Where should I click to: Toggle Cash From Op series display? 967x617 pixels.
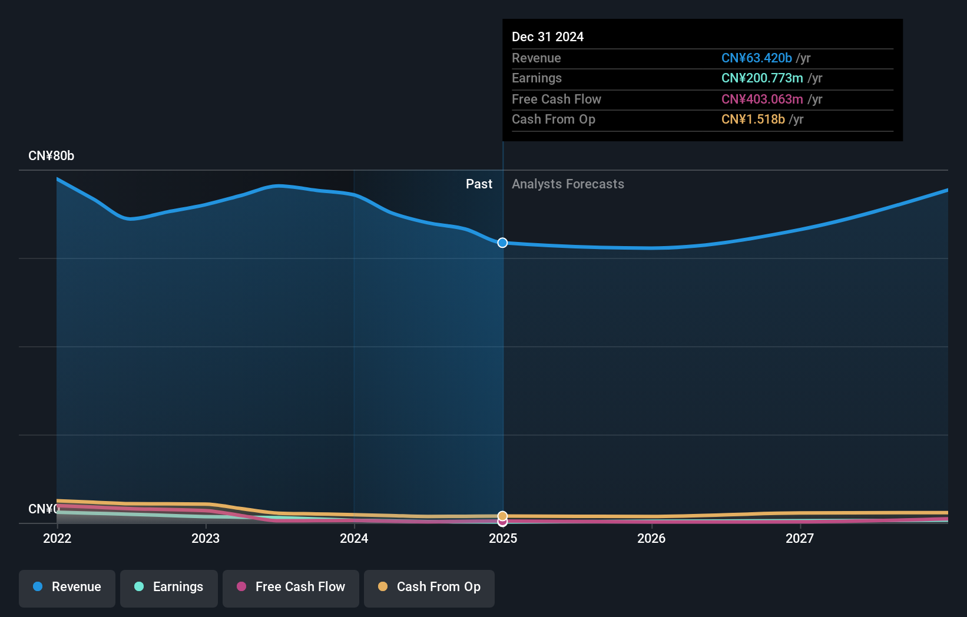pyautogui.click(x=429, y=587)
